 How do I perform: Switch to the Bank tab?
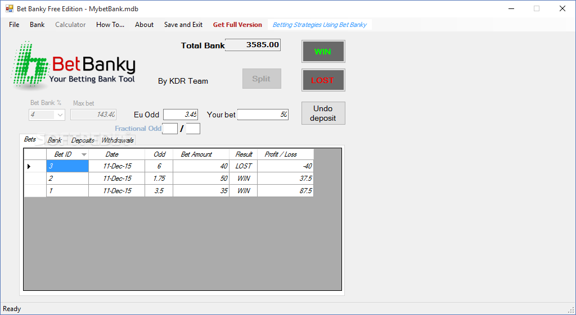[x=55, y=140]
